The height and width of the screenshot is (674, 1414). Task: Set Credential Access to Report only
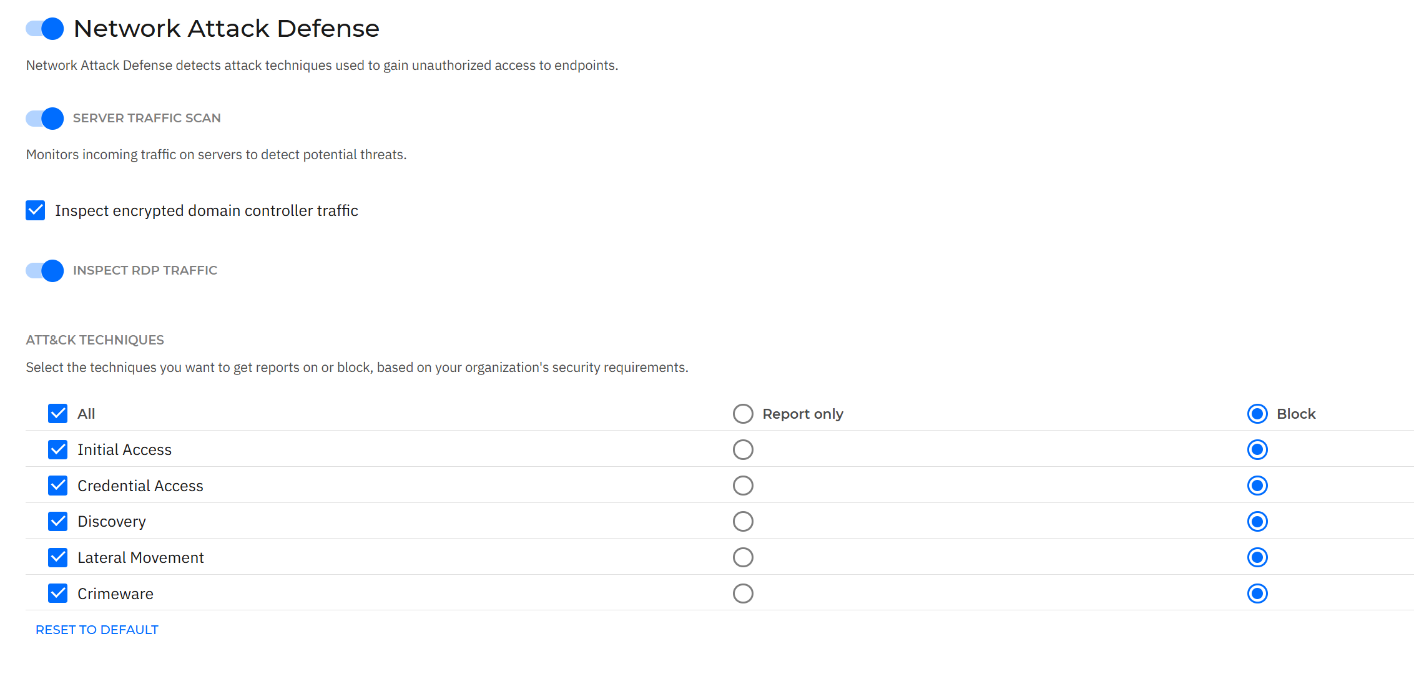click(743, 486)
